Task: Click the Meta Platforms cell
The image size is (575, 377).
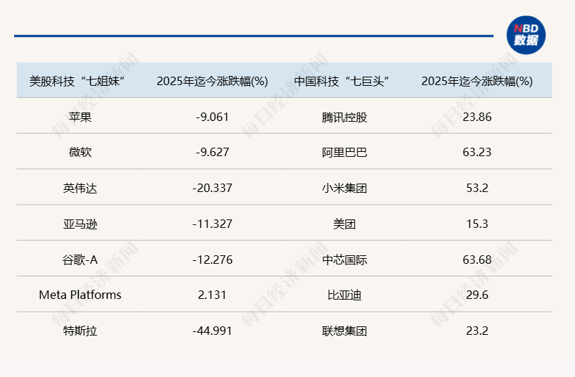Action: coord(80,295)
